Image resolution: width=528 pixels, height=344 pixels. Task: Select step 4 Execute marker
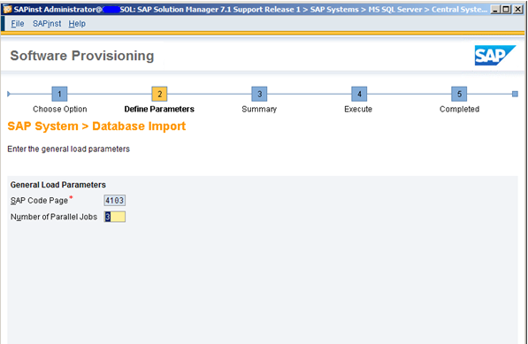point(359,94)
